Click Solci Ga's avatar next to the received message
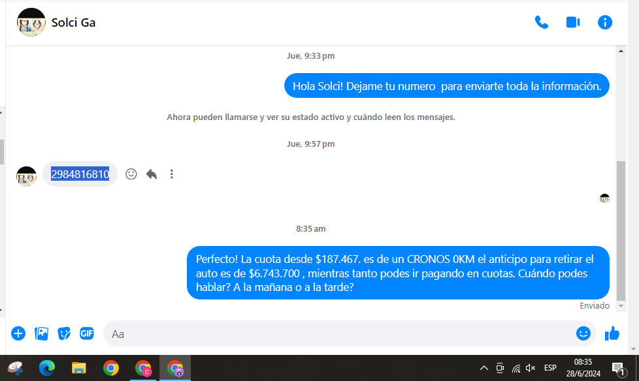639x381 pixels. pyautogui.click(x=26, y=176)
